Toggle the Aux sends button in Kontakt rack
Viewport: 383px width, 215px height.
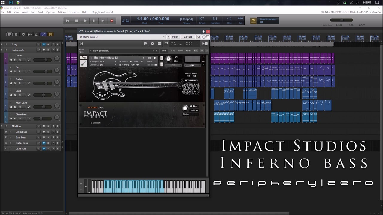(201, 51)
